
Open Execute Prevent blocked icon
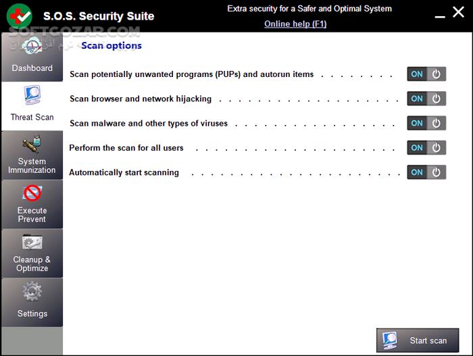pos(32,194)
